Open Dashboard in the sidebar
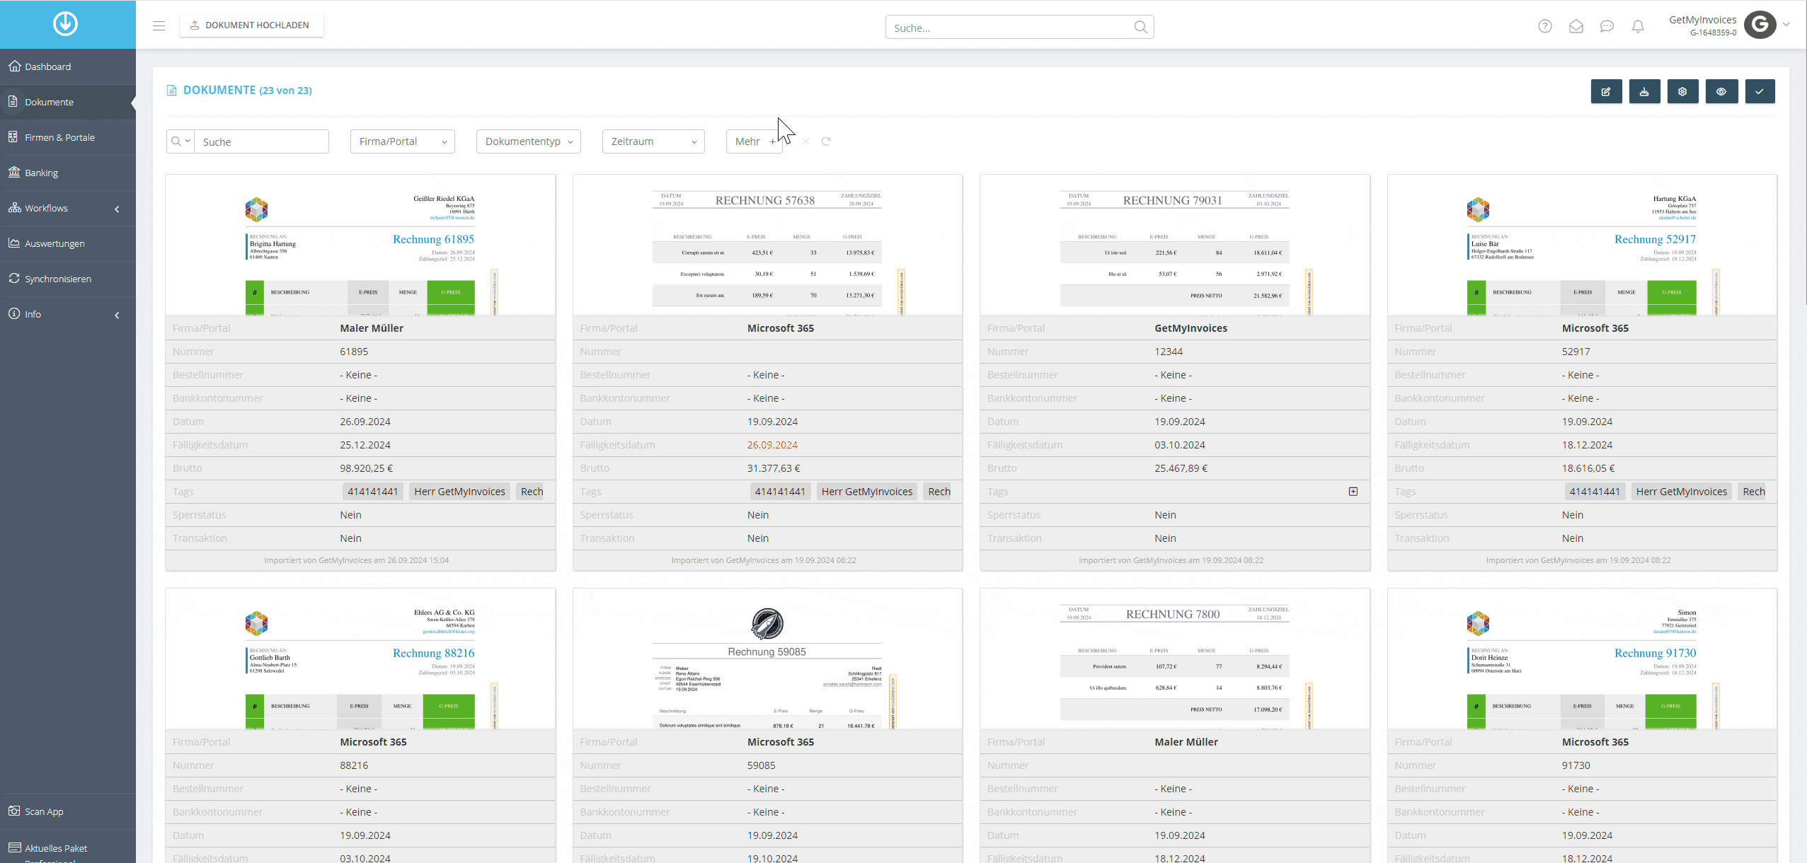 pos(68,66)
